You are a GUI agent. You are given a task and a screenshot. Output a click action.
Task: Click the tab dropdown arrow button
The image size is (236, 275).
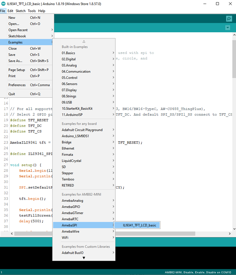click(228, 28)
